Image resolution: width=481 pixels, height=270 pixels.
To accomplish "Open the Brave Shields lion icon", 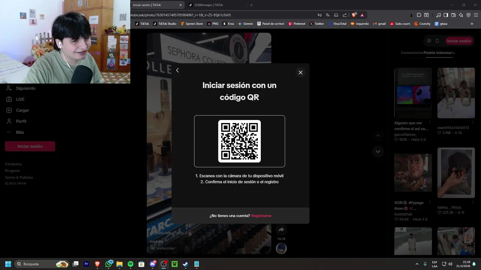I will [354, 15].
